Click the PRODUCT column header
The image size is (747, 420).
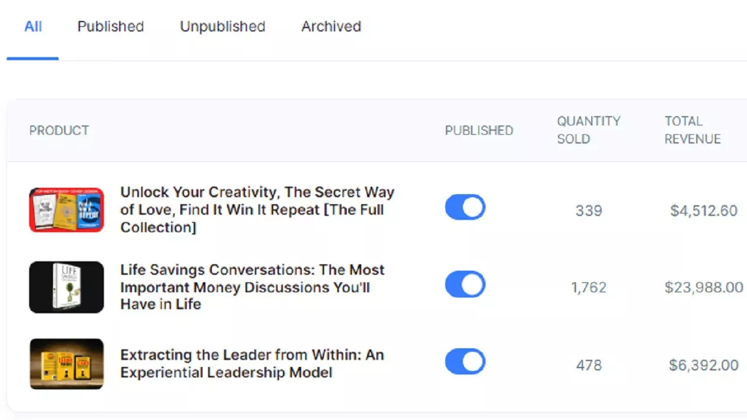pos(59,131)
